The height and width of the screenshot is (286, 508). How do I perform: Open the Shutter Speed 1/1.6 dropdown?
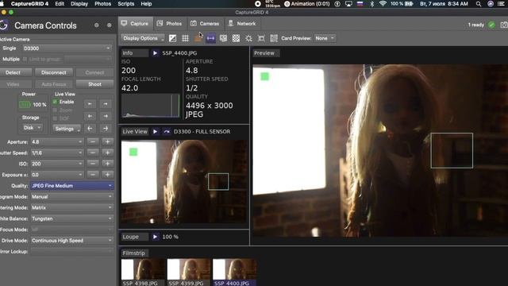(x=57, y=153)
